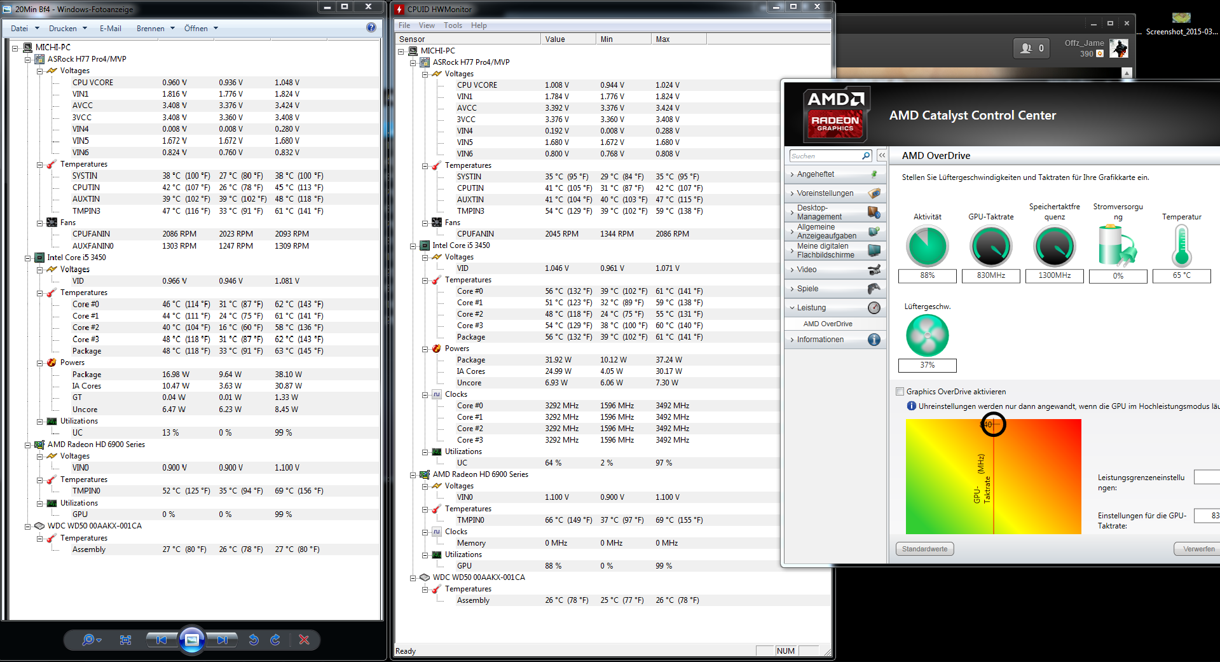Start the slideshow in the photo viewer

(192, 640)
